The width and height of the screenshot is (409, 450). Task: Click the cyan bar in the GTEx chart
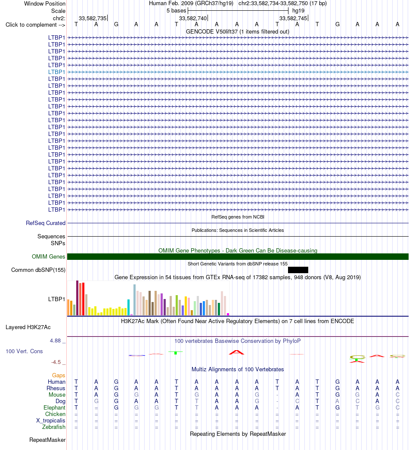129,307
